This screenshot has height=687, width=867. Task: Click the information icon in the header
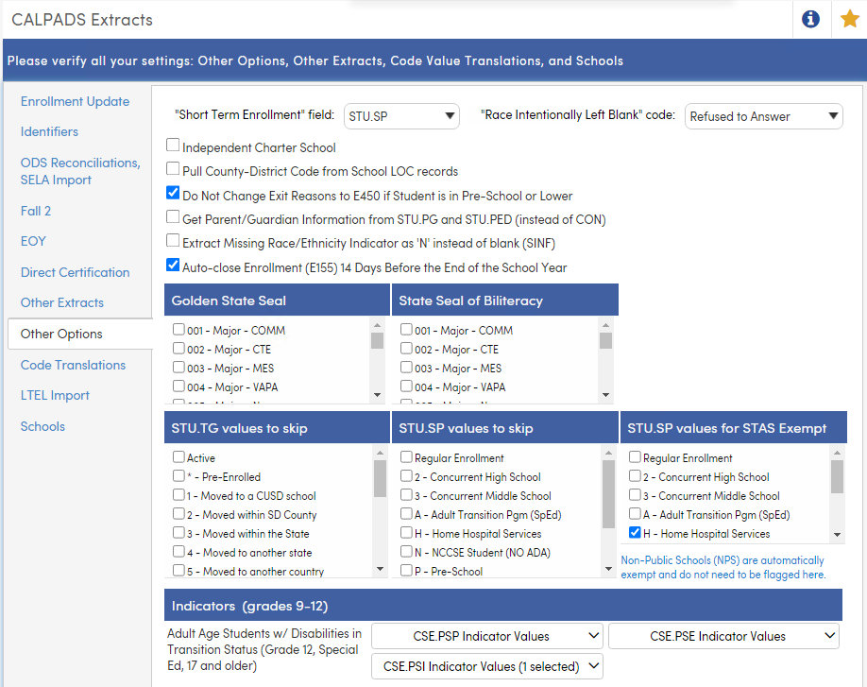click(x=809, y=19)
